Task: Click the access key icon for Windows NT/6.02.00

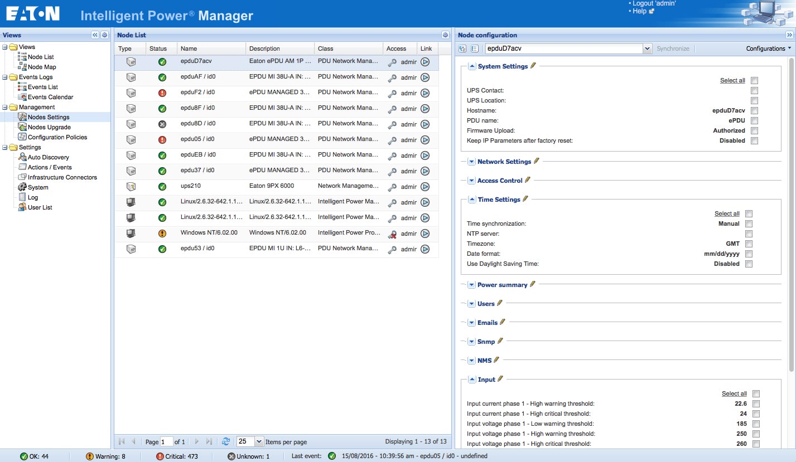Action: (392, 234)
